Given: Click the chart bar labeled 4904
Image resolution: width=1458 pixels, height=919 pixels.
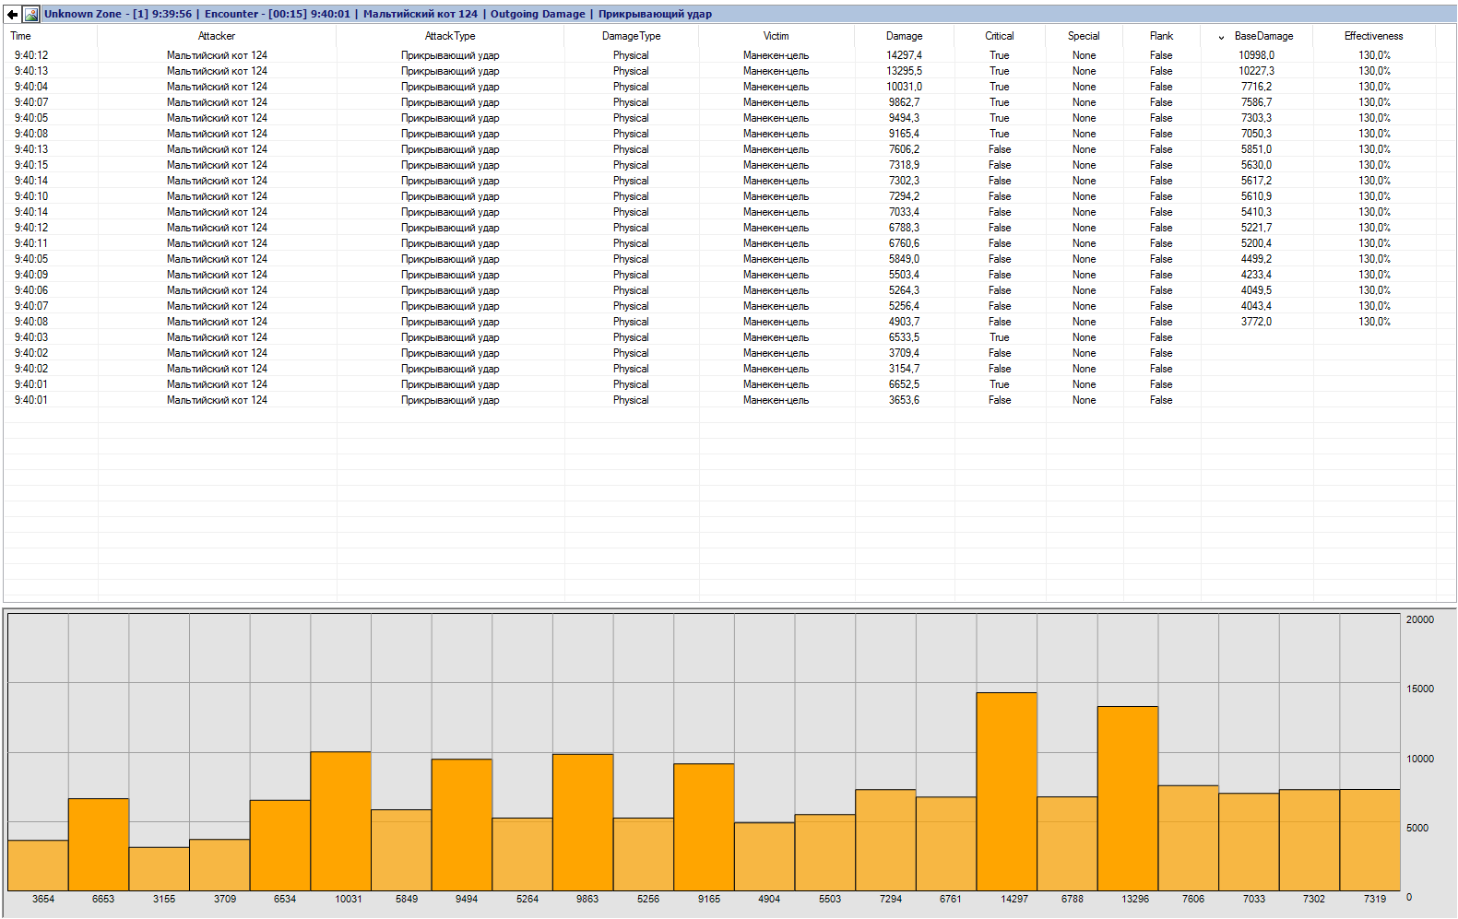Looking at the screenshot, I should [x=765, y=856].
